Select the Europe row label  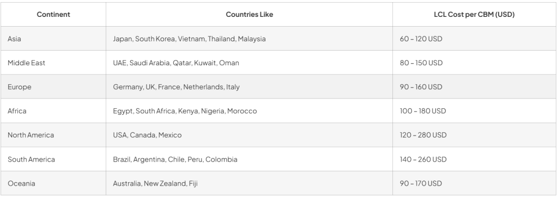point(53,87)
